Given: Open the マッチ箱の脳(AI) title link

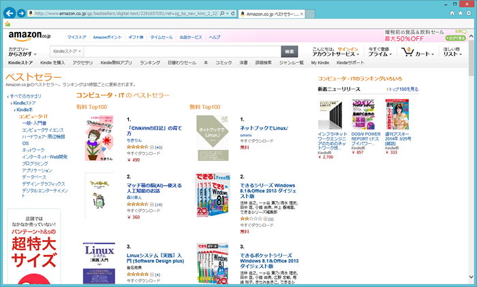Looking at the screenshot, I should (154, 188).
